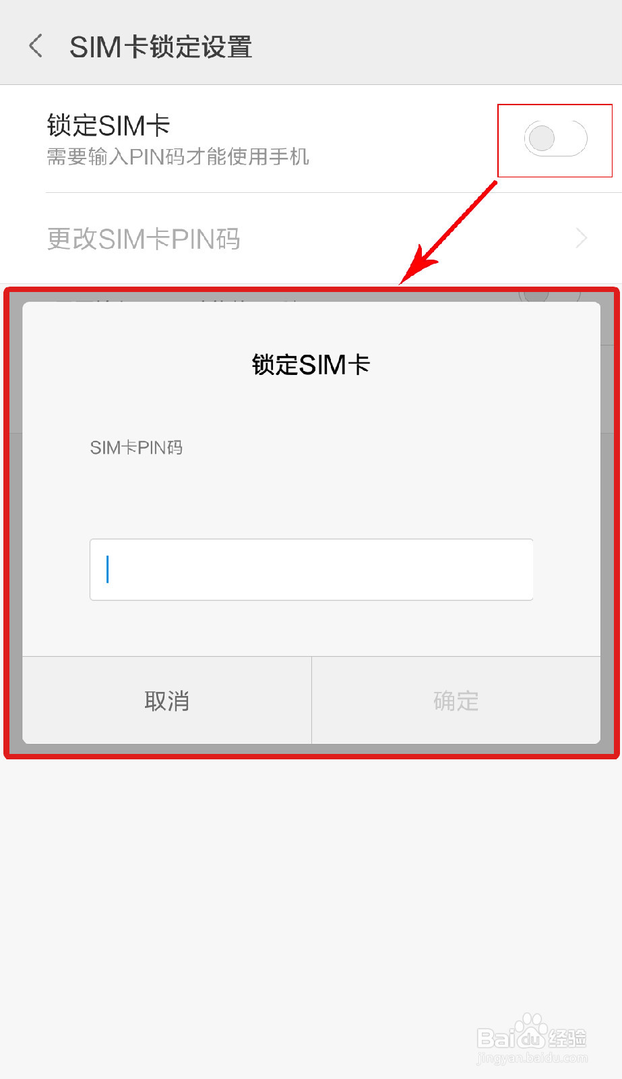Image resolution: width=622 pixels, height=1079 pixels.
Task: Tap the 取消 button in the dialog
Action: (167, 701)
